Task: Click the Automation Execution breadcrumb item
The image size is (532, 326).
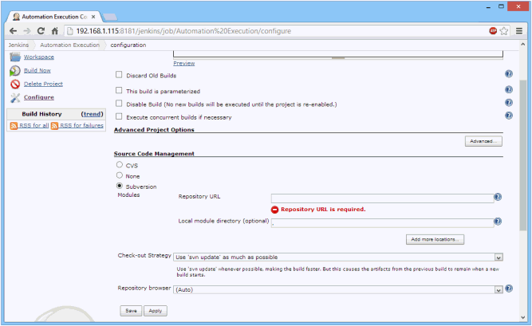Action: (x=70, y=45)
